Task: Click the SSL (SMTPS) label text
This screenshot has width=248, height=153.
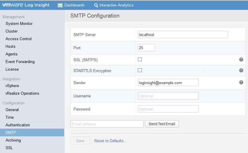Action: click(x=85, y=60)
